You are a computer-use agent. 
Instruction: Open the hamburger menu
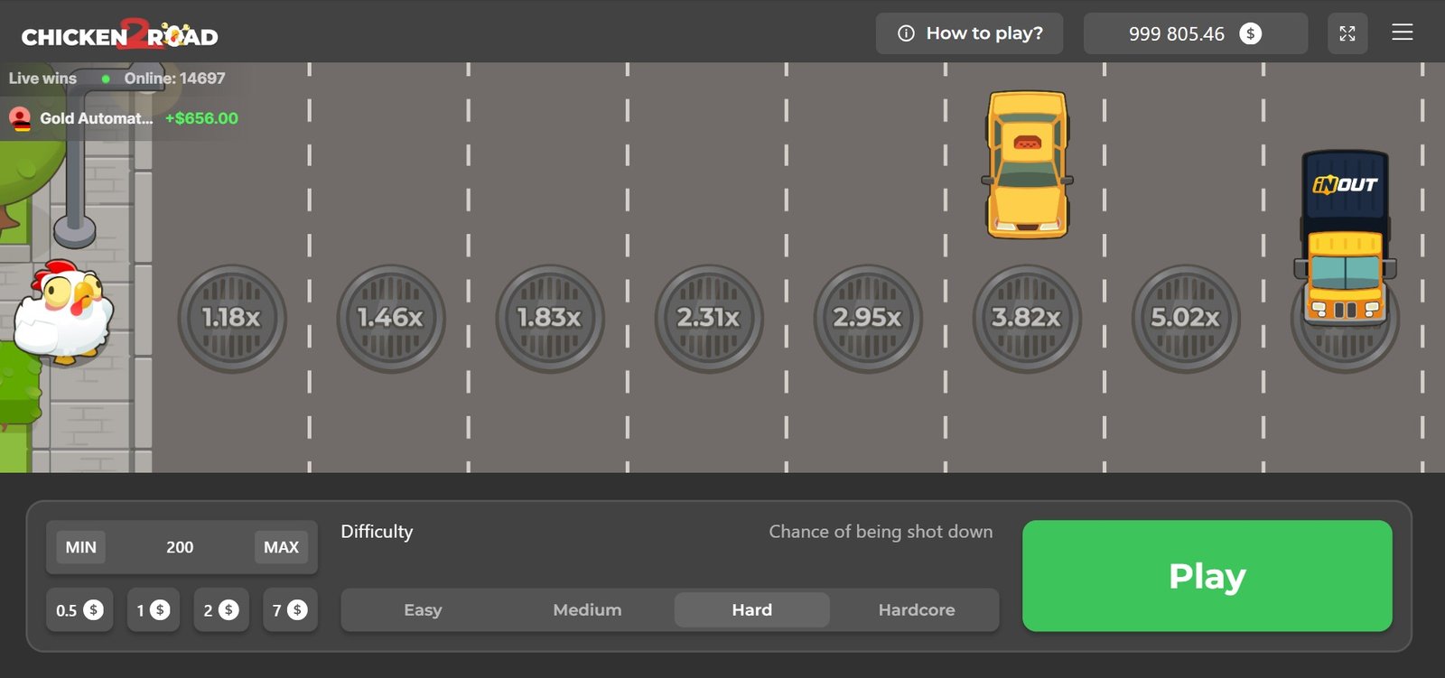tap(1402, 33)
